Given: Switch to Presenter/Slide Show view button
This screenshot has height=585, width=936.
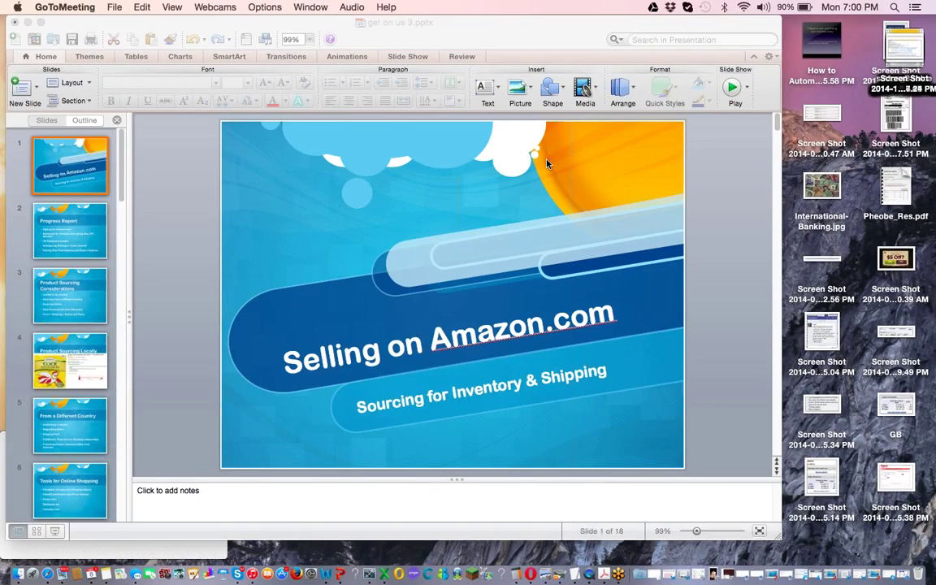Looking at the screenshot, I should coord(55,531).
